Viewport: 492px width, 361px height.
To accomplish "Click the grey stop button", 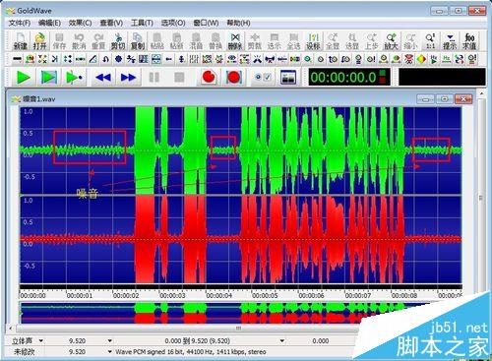I will pos(179,78).
